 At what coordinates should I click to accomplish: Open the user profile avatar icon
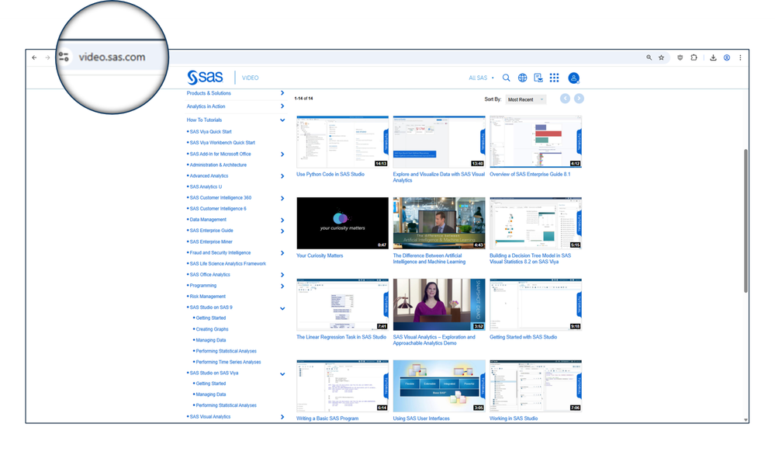click(x=573, y=78)
